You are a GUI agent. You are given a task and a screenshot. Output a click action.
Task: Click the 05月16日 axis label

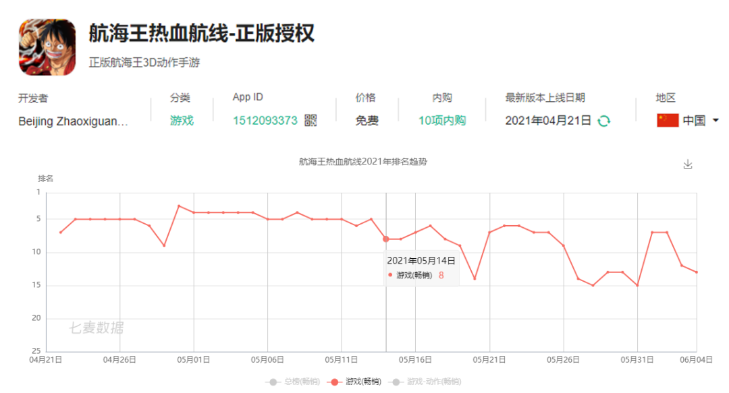pyautogui.click(x=415, y=360)
